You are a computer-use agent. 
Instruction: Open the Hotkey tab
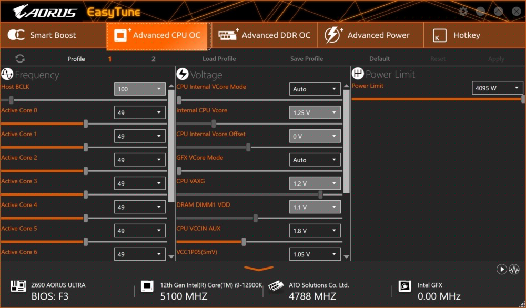[x=474, y=35]
